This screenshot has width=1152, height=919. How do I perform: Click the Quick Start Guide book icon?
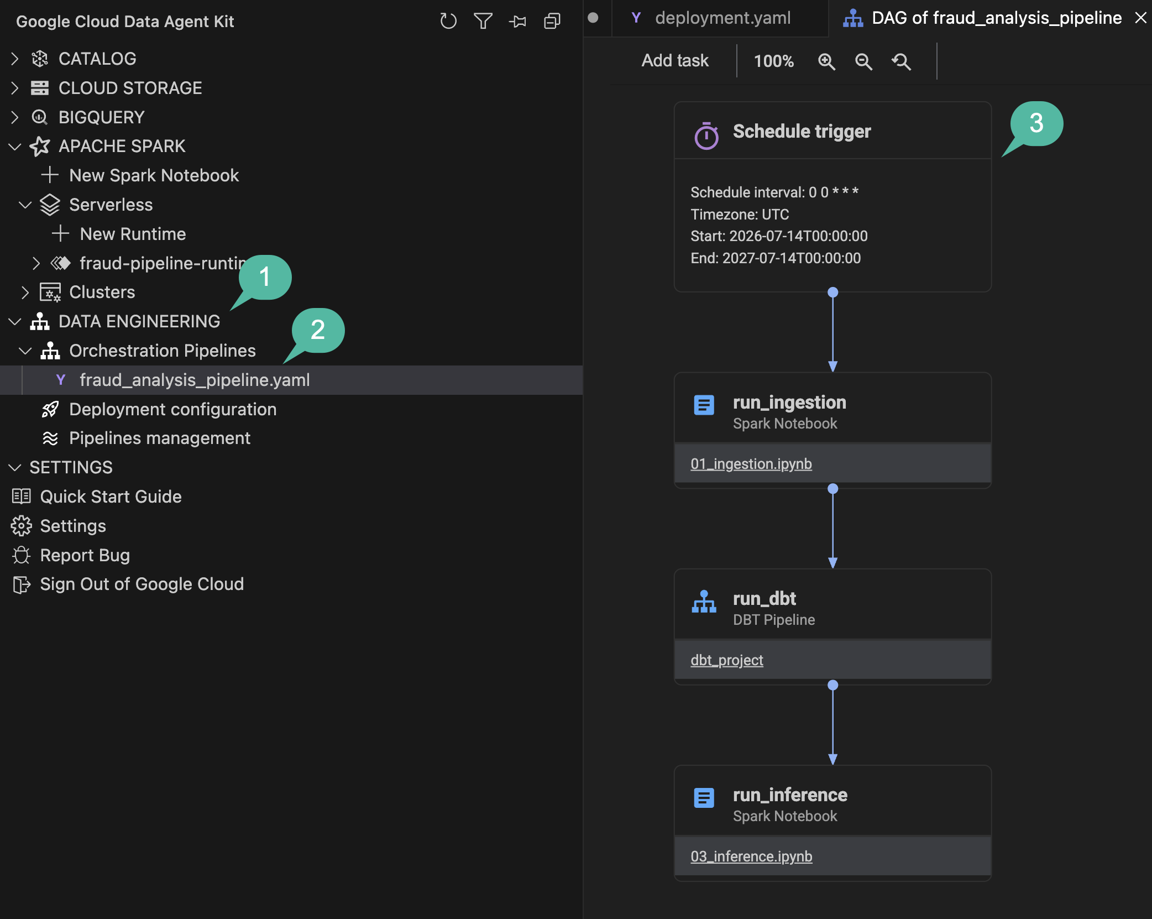(22, 497)
